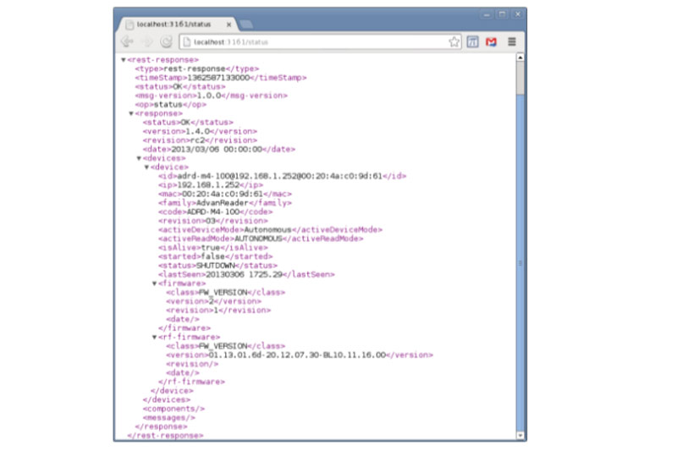Screen dimensions: 677x457
Task: Go forward using the browser forward arrow
Action: pyautogui.click(x=146, y=42)
